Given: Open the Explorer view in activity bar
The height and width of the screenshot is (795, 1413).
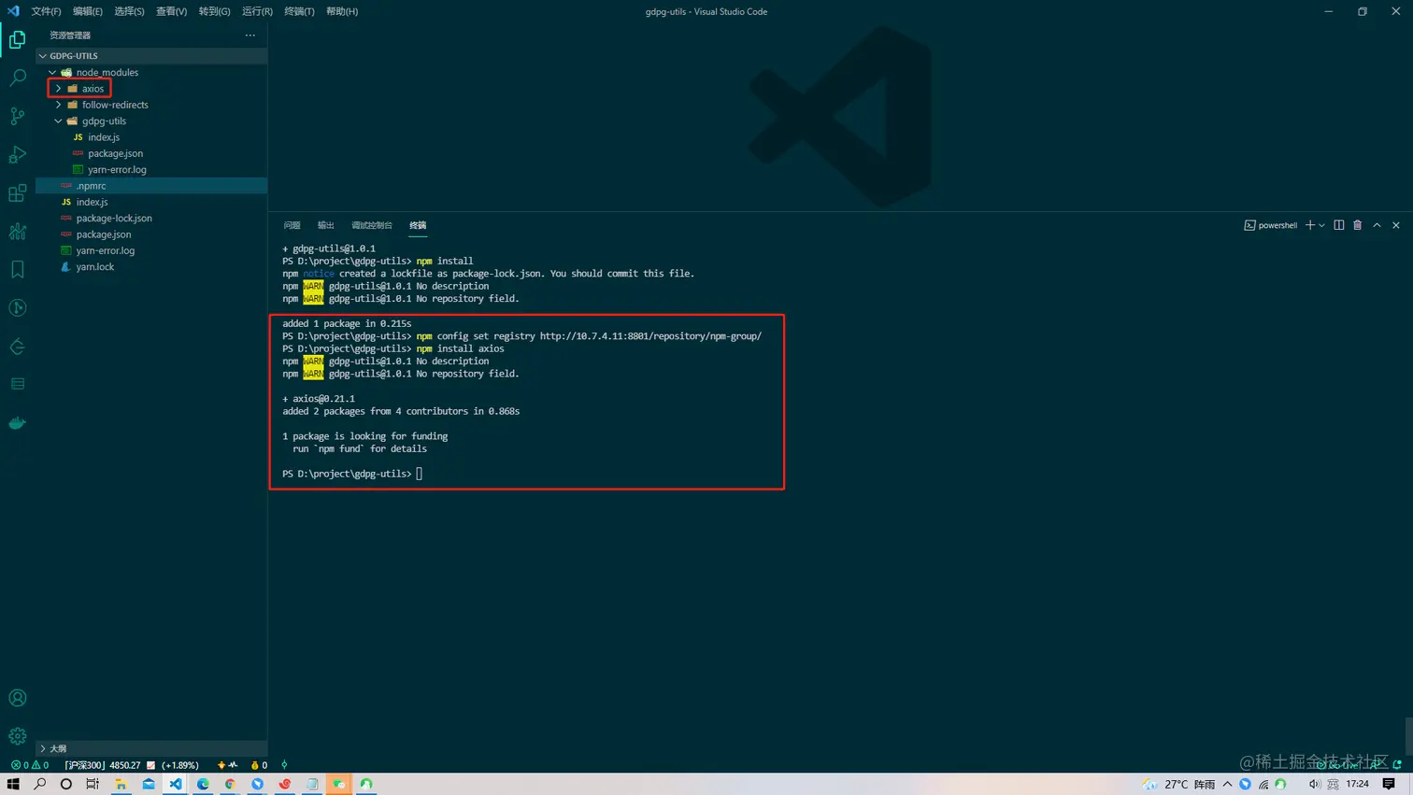Looking at the screenshot, I should [17, 39].
